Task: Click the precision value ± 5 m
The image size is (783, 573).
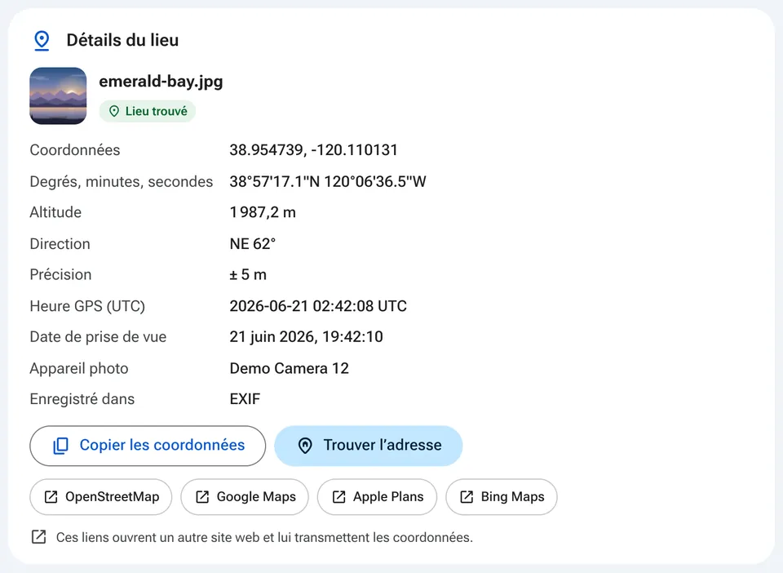Action: click(248, 275)
